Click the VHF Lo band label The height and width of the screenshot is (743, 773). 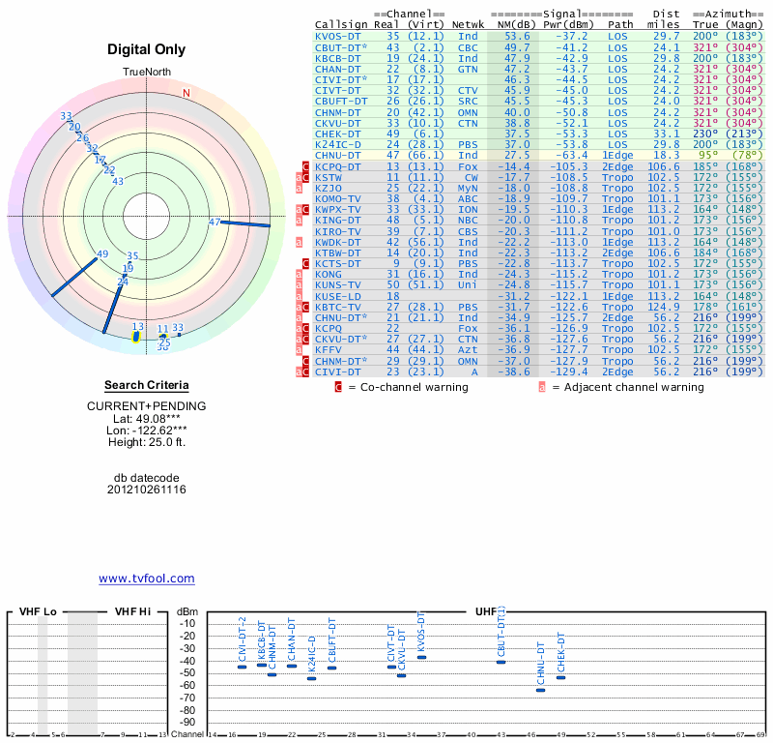coord(38,611)
